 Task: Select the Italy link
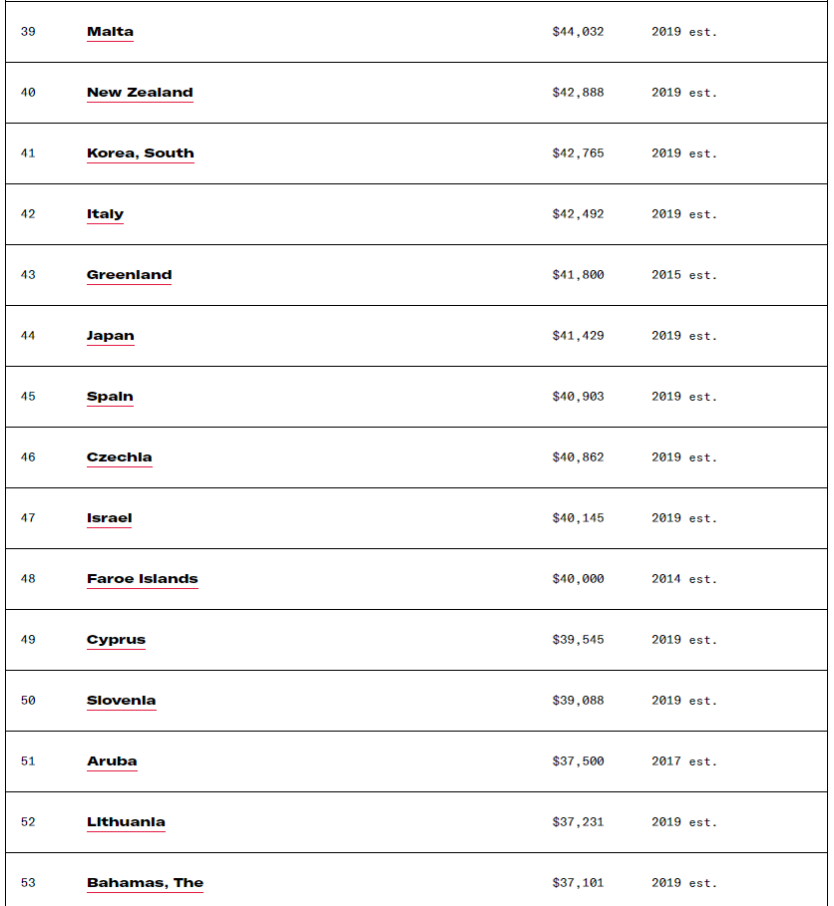[105, 214]
